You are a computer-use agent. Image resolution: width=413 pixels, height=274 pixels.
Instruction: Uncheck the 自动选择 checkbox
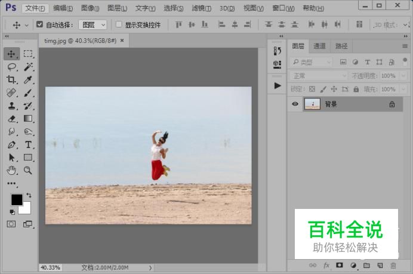pos(39,25)
